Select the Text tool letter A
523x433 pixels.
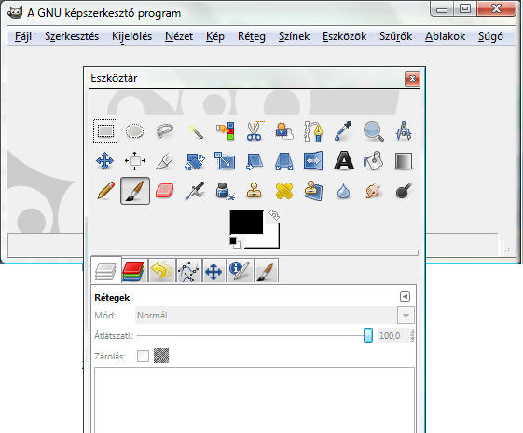[x=344, y=161]
